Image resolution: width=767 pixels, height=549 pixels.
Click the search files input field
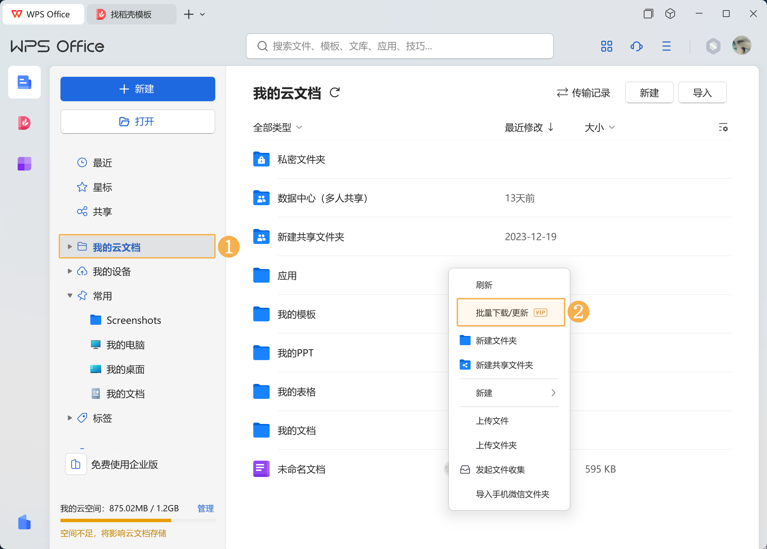(399, 46)
